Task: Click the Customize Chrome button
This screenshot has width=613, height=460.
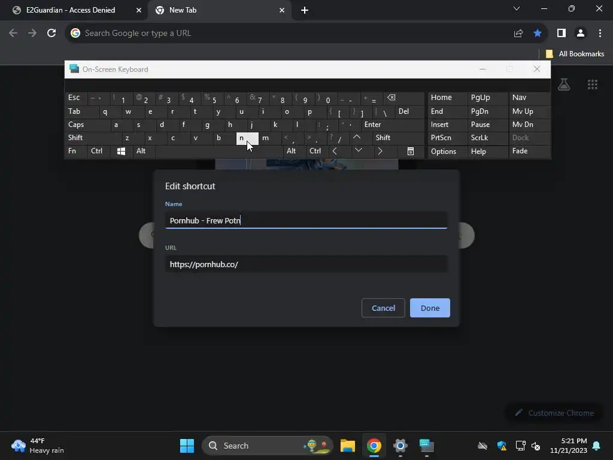Action: [x=554, y=413]
